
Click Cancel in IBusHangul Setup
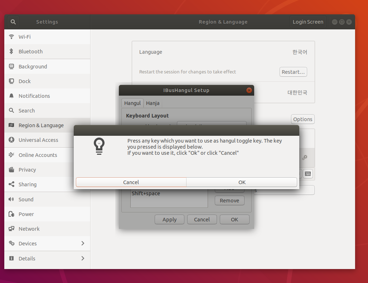coord(202,220)
